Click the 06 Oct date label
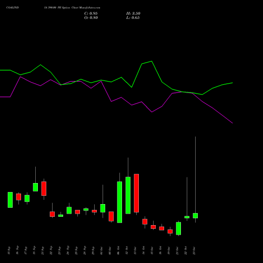 click(118, 250)
